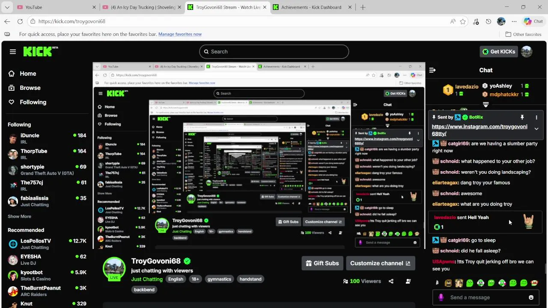This screenshot has width=548, height=308.
Task: Share the TroyGovoni68 stream
Action: point(391,281)
